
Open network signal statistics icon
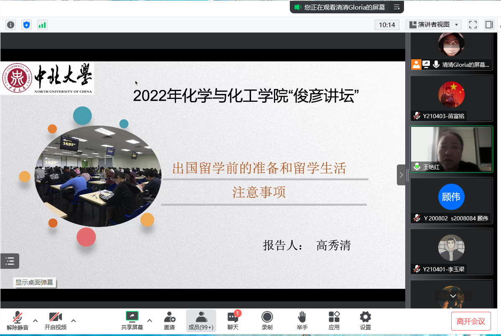coord(42,25)
